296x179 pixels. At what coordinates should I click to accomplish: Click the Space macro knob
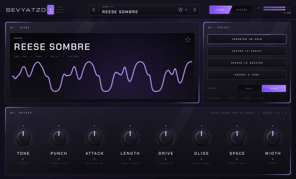[x=237, y=137]
